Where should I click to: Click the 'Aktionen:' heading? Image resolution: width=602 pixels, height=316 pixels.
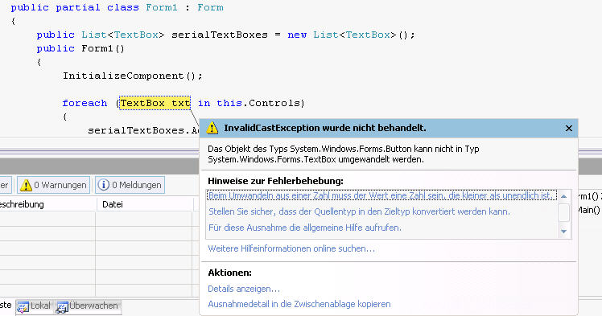(229, 273)
